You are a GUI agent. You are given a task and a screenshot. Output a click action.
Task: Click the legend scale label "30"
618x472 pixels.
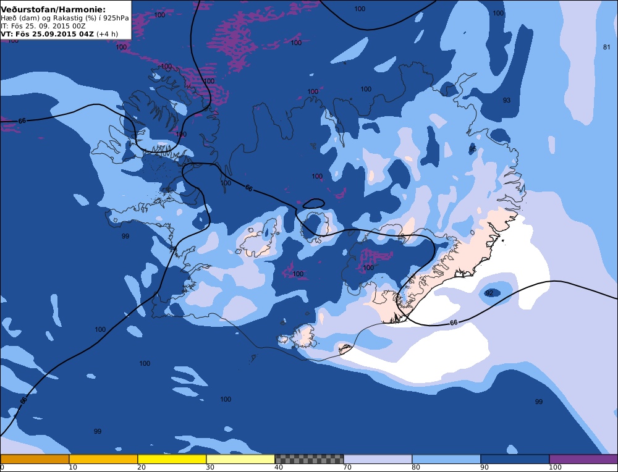coord(210,467)
